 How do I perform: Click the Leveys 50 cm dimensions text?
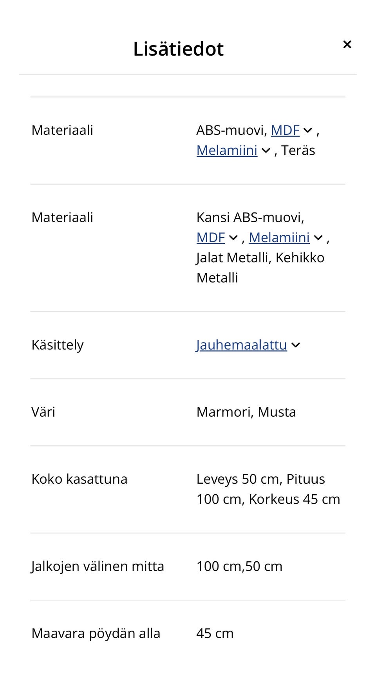pos(268,489)
